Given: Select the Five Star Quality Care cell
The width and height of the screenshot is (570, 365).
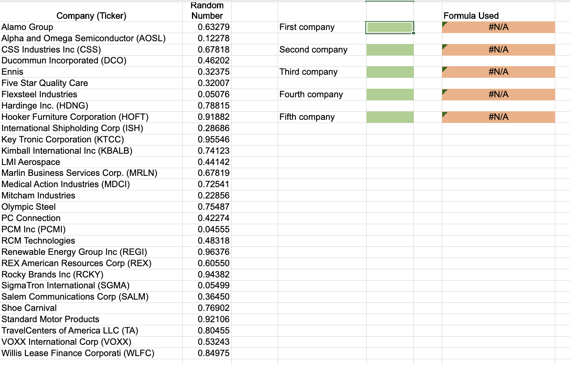Looking at the screenshot, I should tap(91, 83).
